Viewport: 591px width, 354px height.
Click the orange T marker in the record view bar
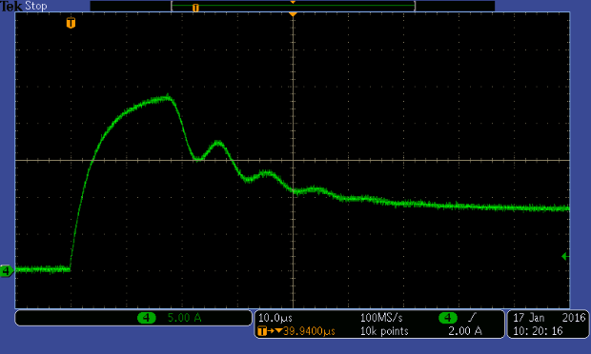click(x=195, y=8)
